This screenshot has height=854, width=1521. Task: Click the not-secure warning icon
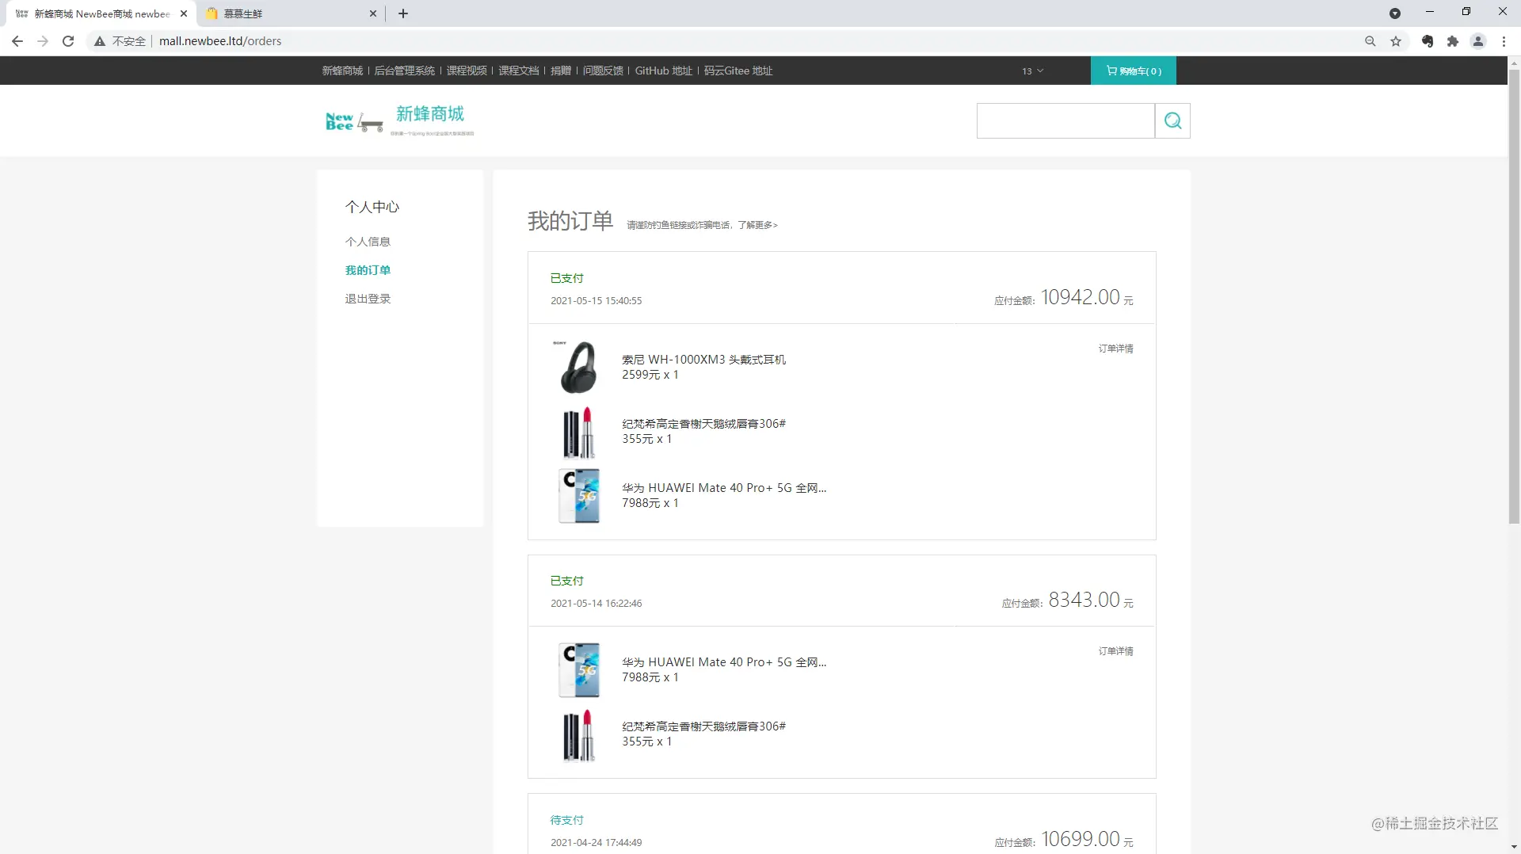click(x=100, y=41)
